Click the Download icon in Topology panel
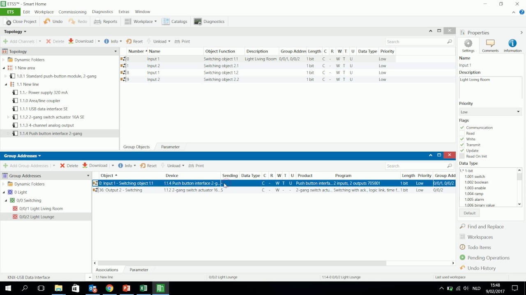 click(x=71, y=41)
